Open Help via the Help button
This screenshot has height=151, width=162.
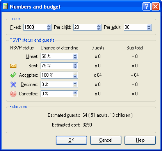click(x=140, y=140)
